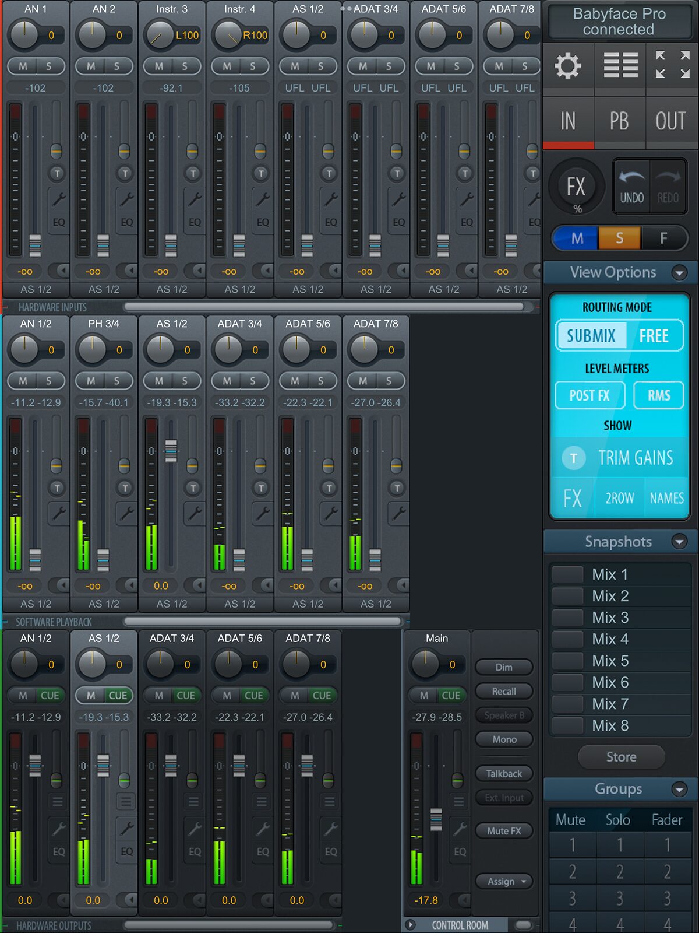The image size is (699, 933).
Task: Open wrench settings on Main channel
Action: tap(460, 828)
